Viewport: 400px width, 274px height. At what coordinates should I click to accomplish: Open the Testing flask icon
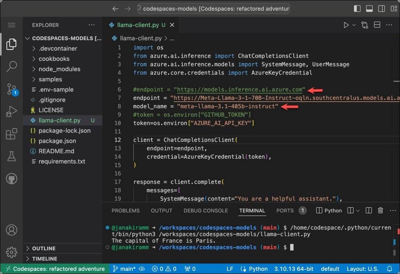(x=11, y=157)
